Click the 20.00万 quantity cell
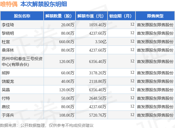The image size is (175, 128). (x=60, y=25)
